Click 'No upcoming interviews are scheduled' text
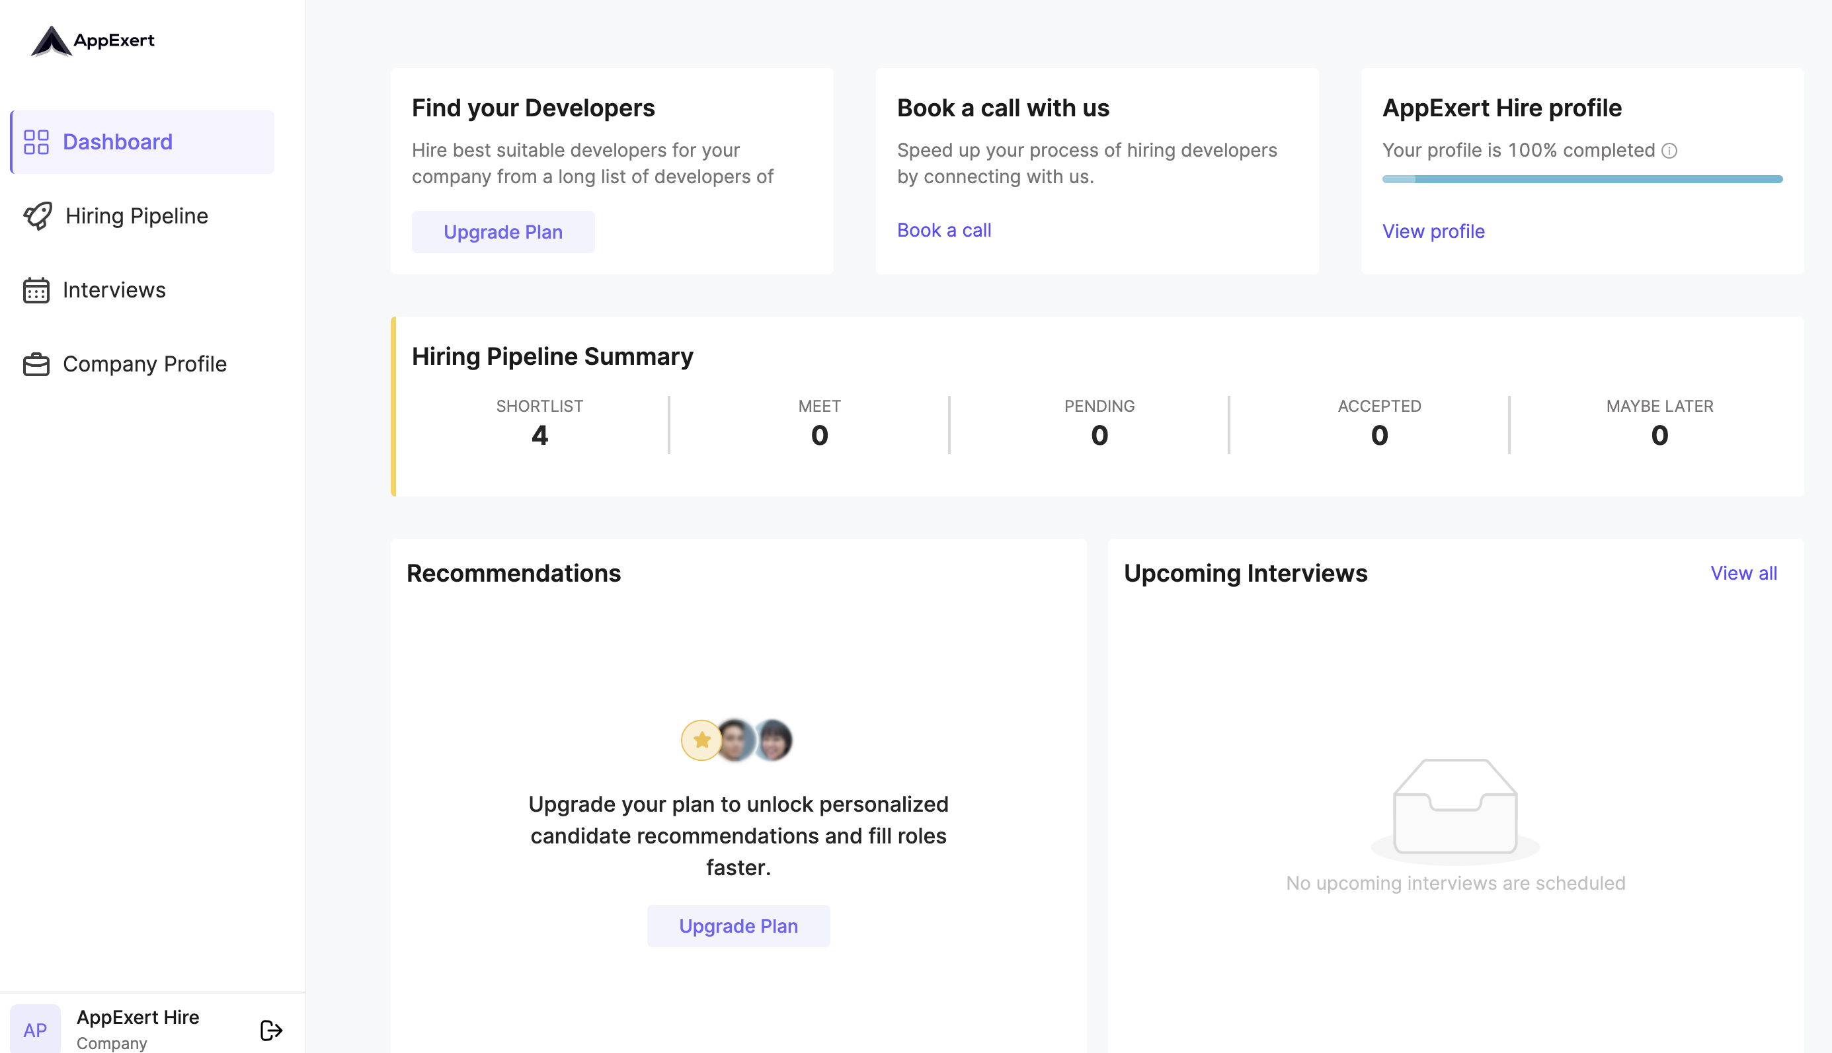This screenshot has height=1053, width=1832. 1455,883
